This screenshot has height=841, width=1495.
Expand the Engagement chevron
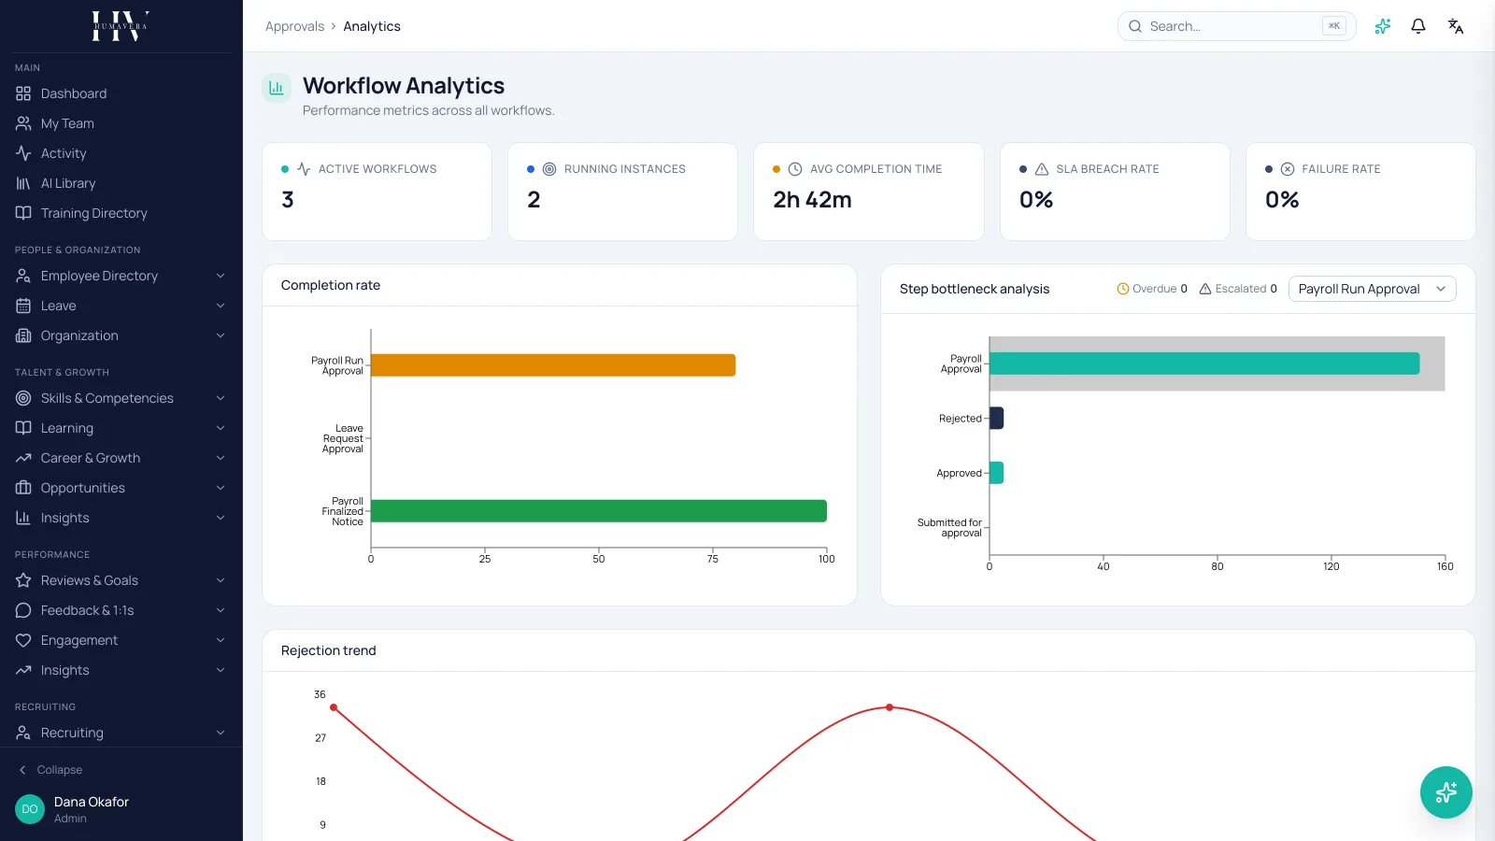[221, 640]
